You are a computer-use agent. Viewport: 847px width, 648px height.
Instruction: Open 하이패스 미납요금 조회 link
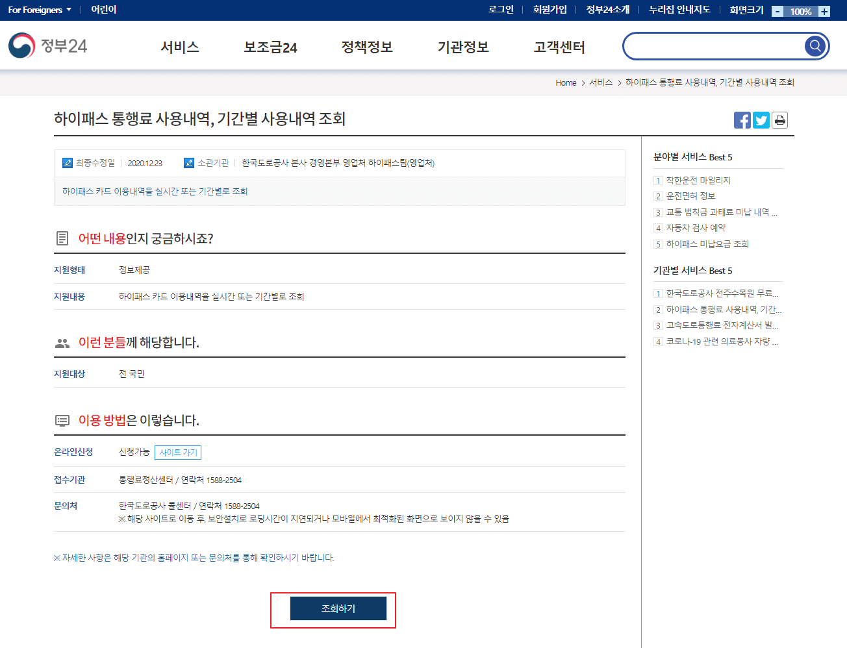pyautogui.click(x=707, y=244)
